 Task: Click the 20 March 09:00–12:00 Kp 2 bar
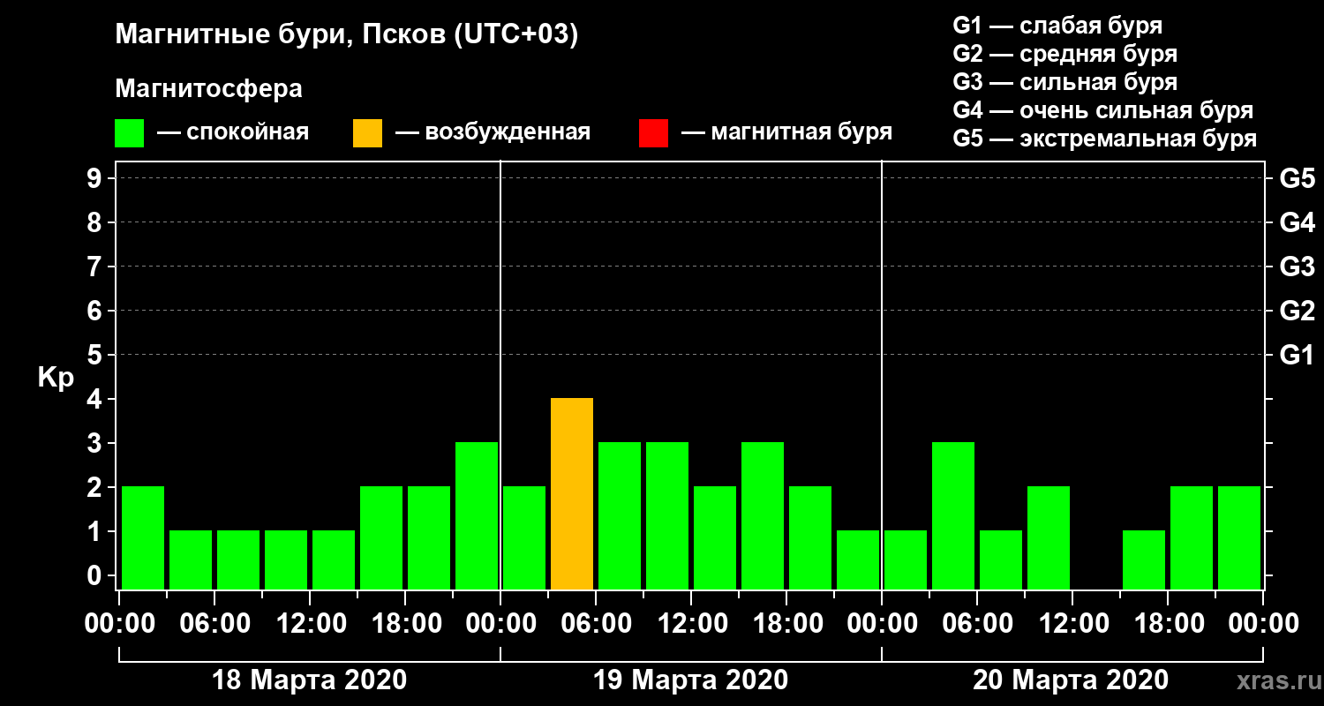[x=1049, y=538]
